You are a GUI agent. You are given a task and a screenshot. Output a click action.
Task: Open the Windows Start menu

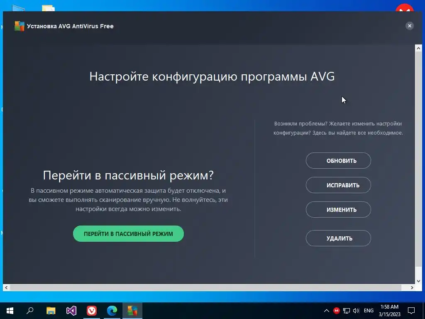pyautogui.click(x=10, y=311)
